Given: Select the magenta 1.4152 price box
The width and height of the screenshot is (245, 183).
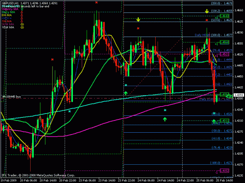Looking at the screenshot, I should pyautogui.click(x=225, y=171).
